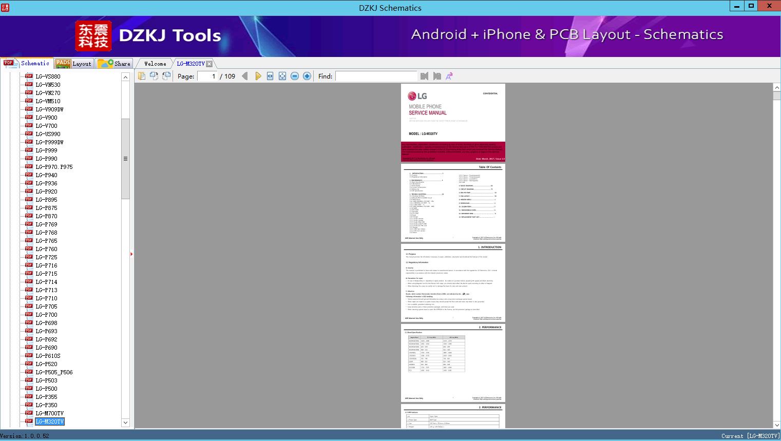The width and height of the screenshot is (781, 441).
Task: Click the model tree scroll down arrow
Action: point(125,423)
